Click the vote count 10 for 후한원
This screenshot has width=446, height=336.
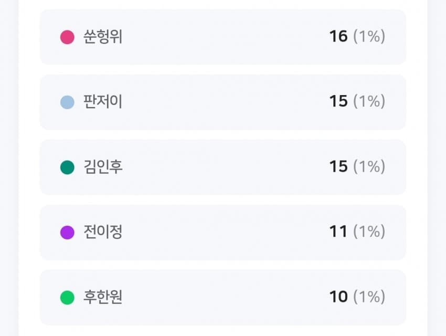(x=338, y=297)
